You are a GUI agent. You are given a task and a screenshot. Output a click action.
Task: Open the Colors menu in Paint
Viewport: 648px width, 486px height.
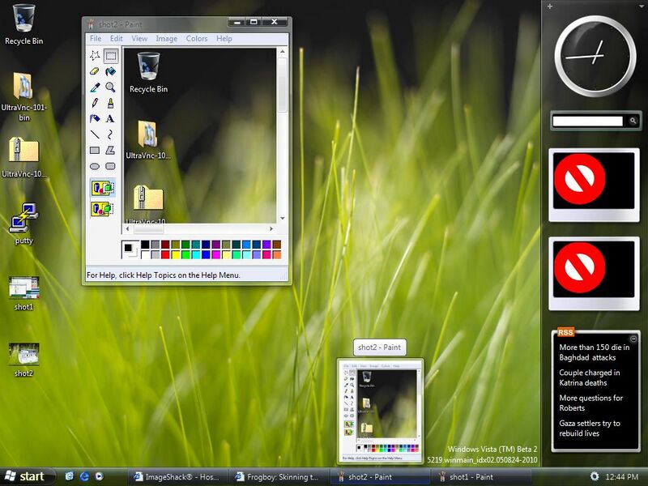196,38
